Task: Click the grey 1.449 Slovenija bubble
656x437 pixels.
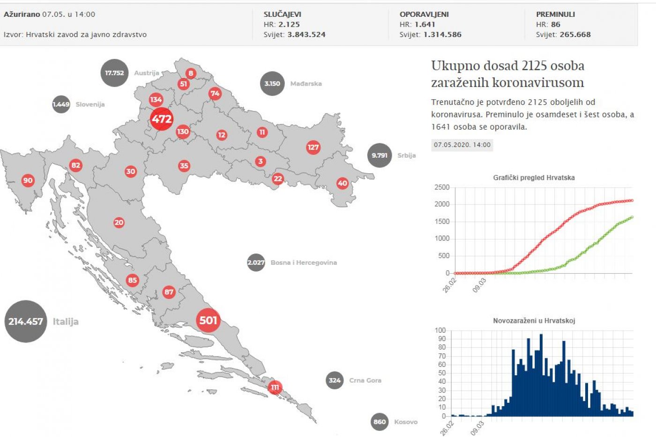Action: 61,104
